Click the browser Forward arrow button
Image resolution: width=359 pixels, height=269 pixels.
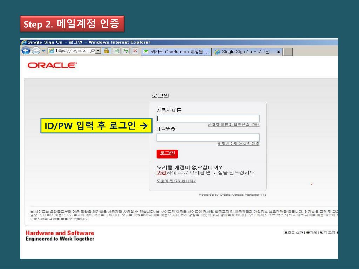point(36,50)
